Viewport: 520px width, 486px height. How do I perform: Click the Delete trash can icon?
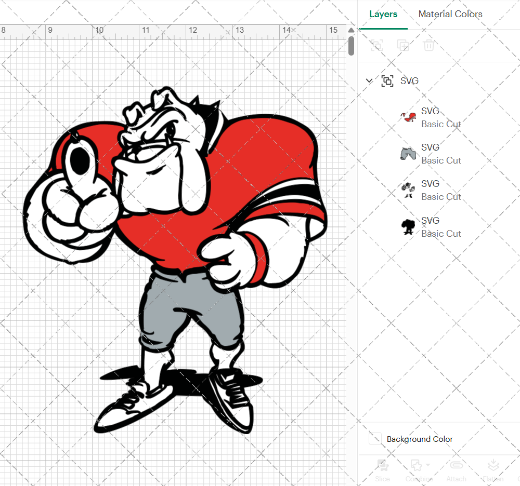[428, 45]
